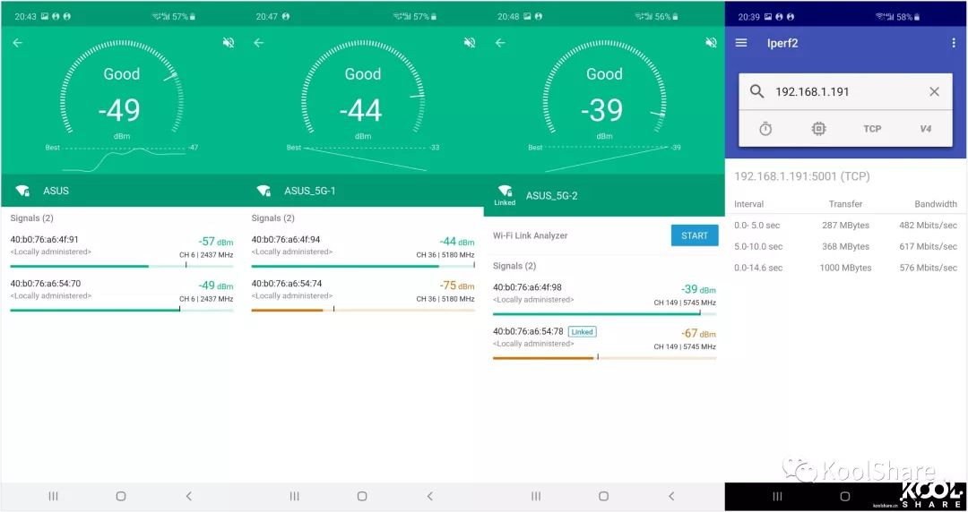The width and height of the screenshot is (968, 512).
Task: Toggle the muted speaker icon on the ASUS -49 screen
Action: tap(229, 43)
